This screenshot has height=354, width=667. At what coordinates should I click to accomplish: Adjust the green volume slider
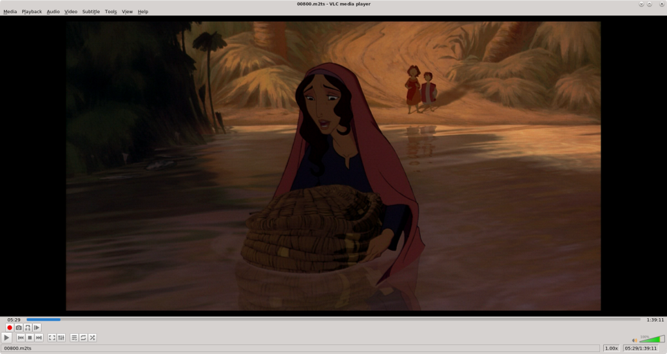point(651,338)
